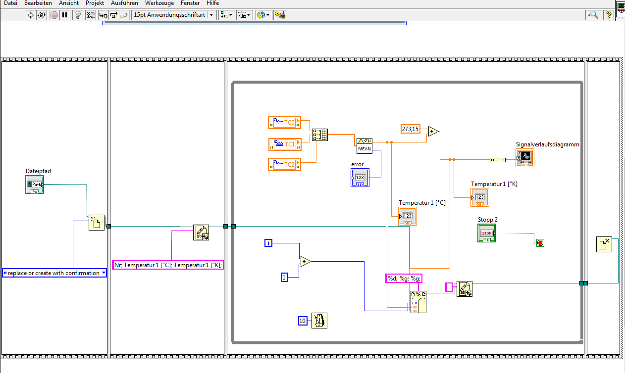This screenshot has height=373, width=625.
Task: Open the Hilfe menu
Action: click(212, 3)
